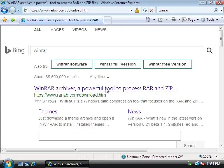Open Favorites Center star icon

(4, 20)
